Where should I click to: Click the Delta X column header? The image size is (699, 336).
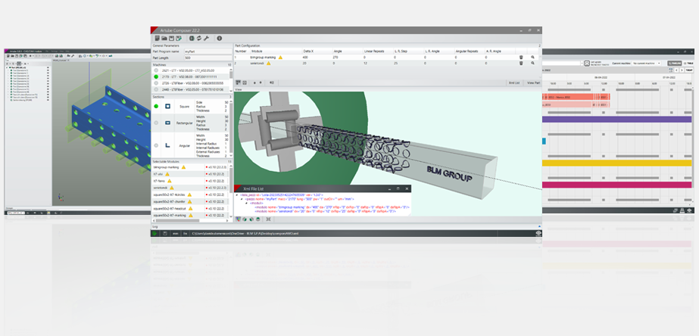pyautogui.click(x=310, y=51)
